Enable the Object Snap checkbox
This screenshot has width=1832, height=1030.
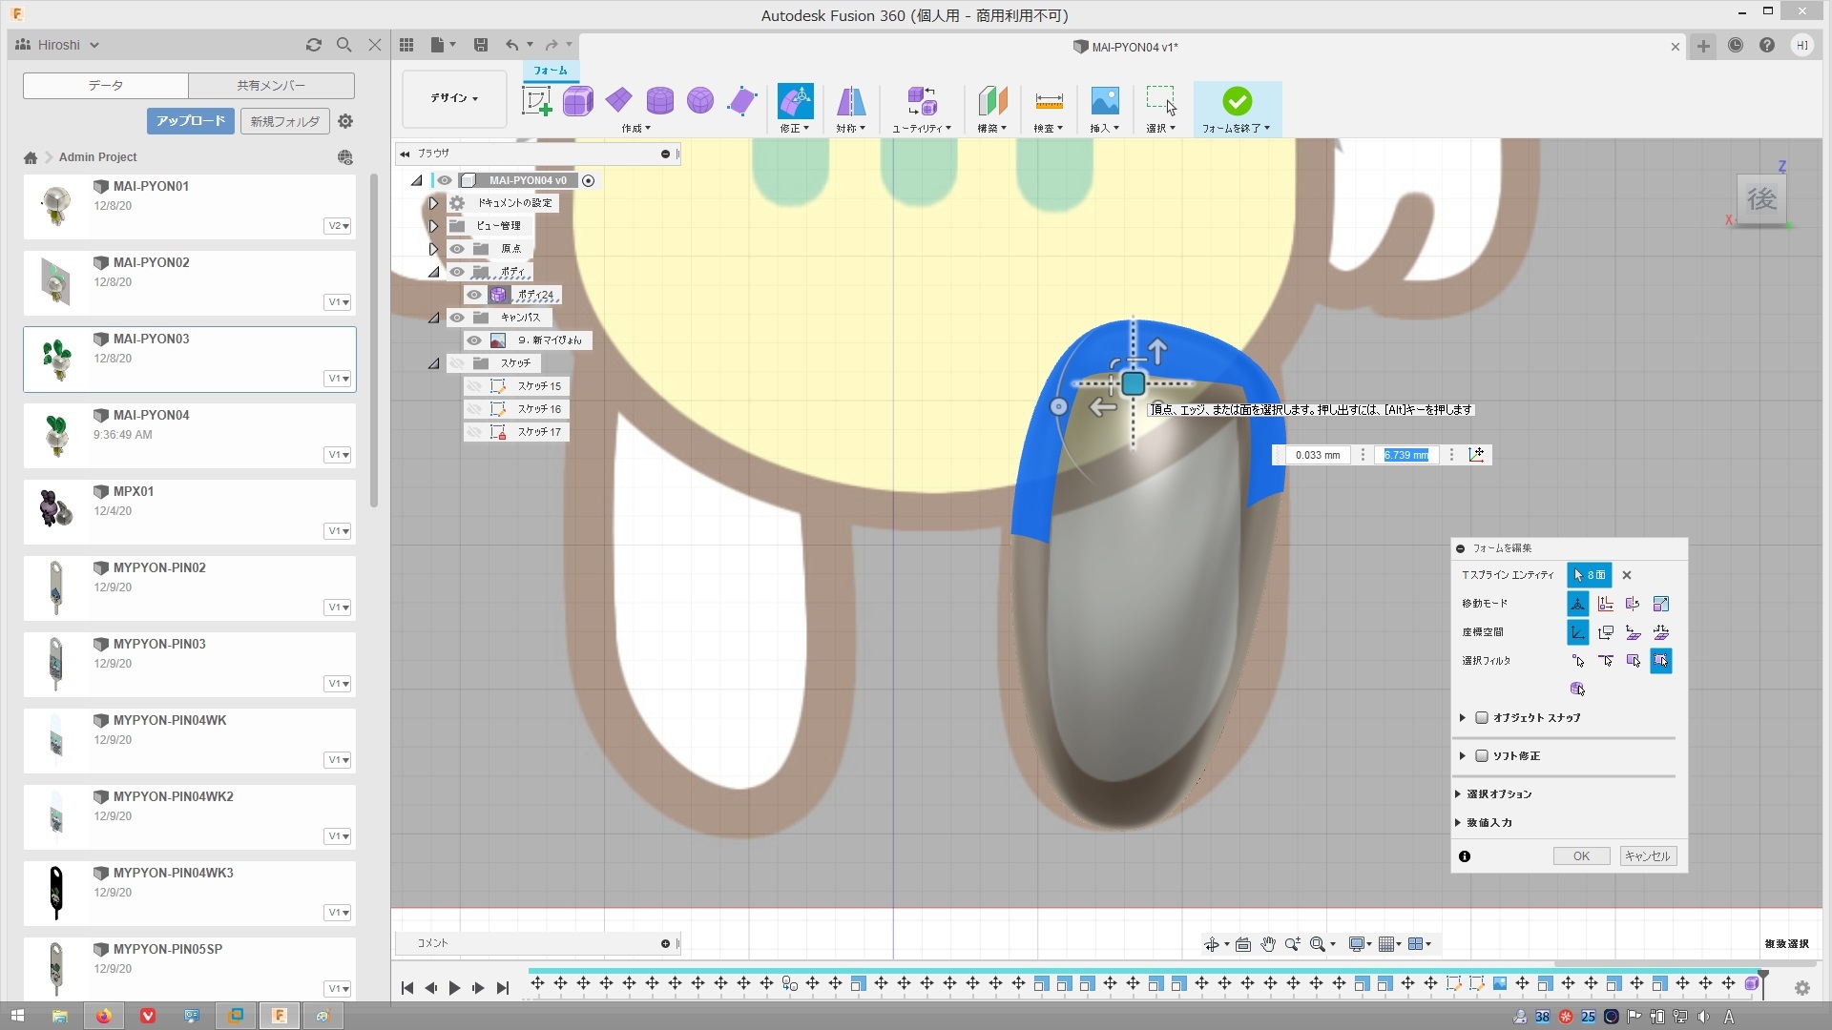tap(1482, 718)
